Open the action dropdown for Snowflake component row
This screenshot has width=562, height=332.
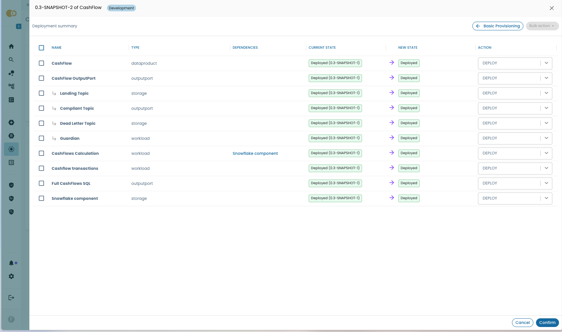tap(515, 198)
